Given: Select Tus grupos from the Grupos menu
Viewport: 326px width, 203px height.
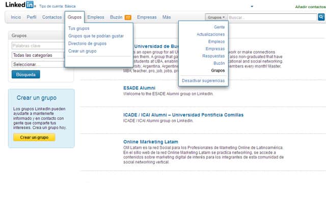Looking at the screenshot, I should click(x=79, y=28).
